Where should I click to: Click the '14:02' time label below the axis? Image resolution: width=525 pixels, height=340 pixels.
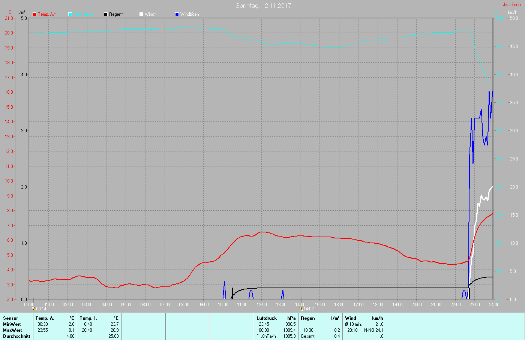[309, 309]
